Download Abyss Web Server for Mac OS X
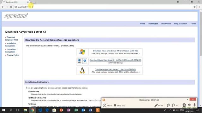202x113 pixels. (x=116, y=60)
